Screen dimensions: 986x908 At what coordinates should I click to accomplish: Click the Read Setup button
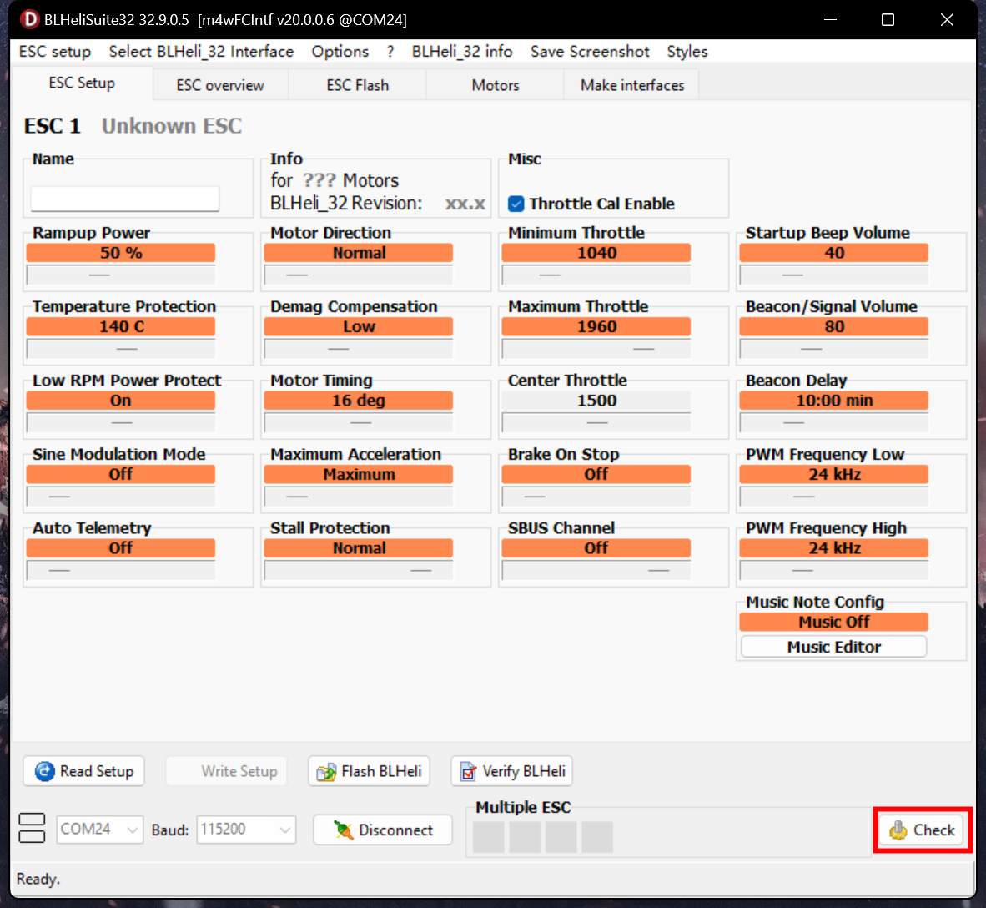coord(83,771)
